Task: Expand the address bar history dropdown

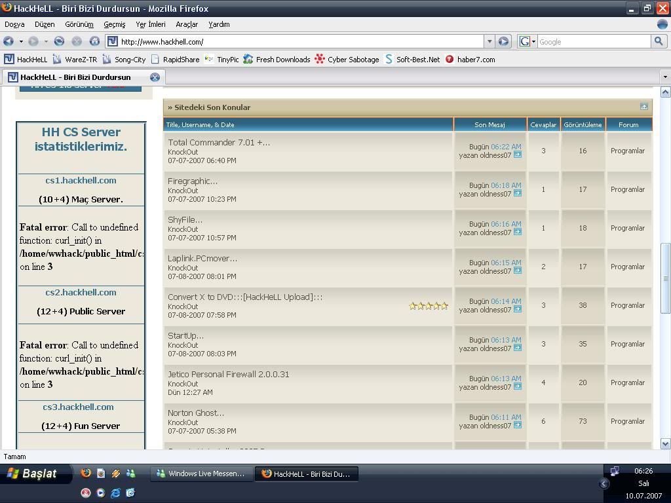Action: pyautogui.click(x=489, y=41)
